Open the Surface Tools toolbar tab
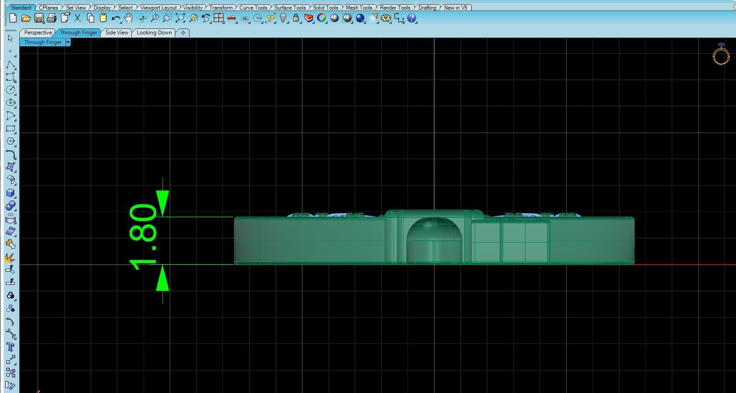Viewport: 736px width, 393px height. pyautogui.click(x=290, y=7)
